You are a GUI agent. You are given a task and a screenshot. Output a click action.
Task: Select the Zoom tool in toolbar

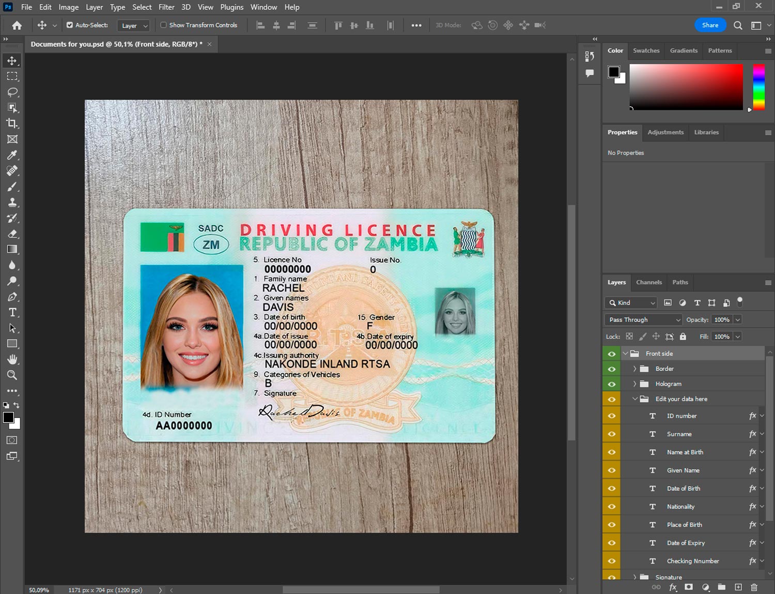(x=12, y=375)
